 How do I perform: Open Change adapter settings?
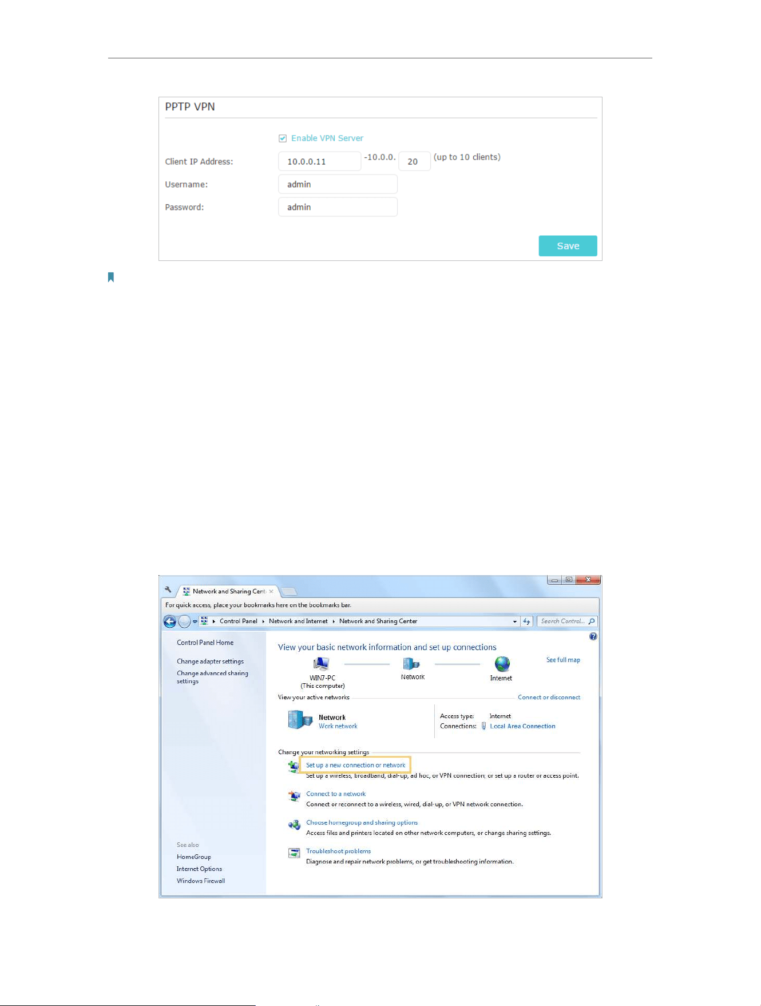pyautogui.click(x=210, y=661)
